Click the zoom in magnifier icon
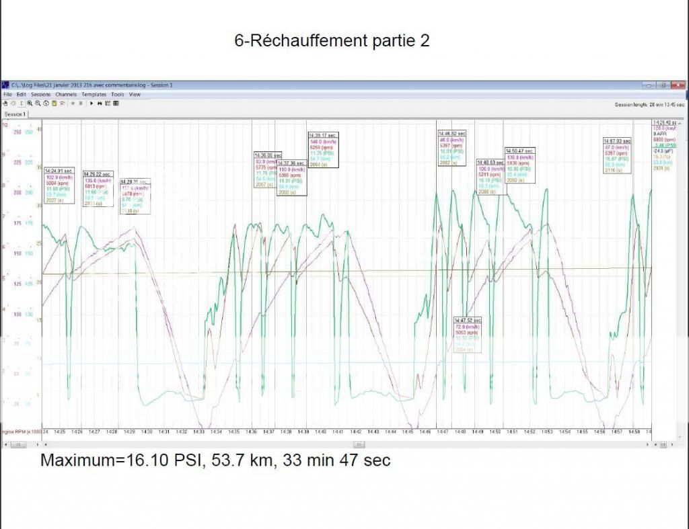The image size is (689, 529). click(x=30, y=104)
